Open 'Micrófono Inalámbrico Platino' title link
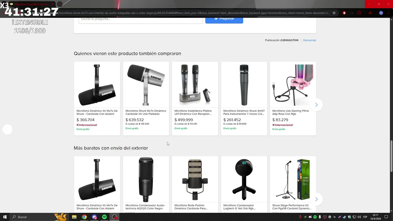 click(193, 112)
